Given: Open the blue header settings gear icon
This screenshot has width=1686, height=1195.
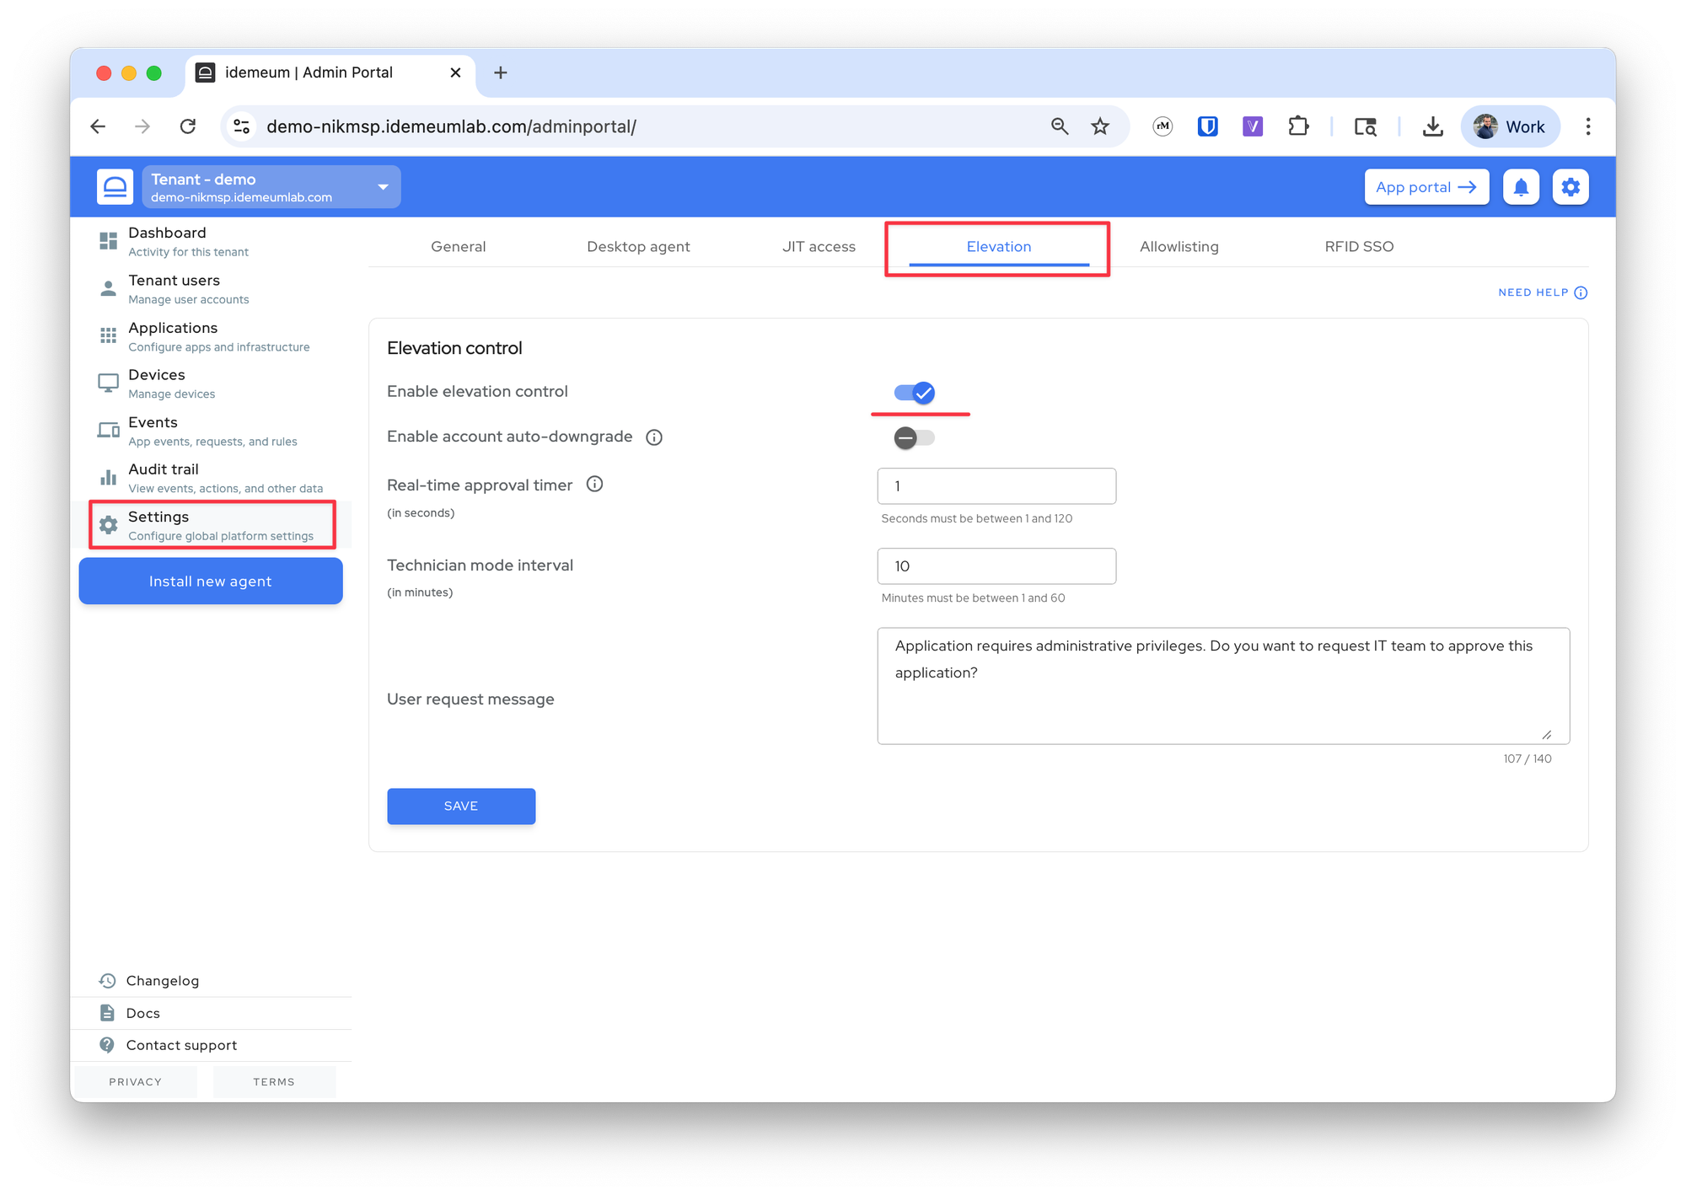Looking at the screenshot, I should click(x=1571, y=187).
